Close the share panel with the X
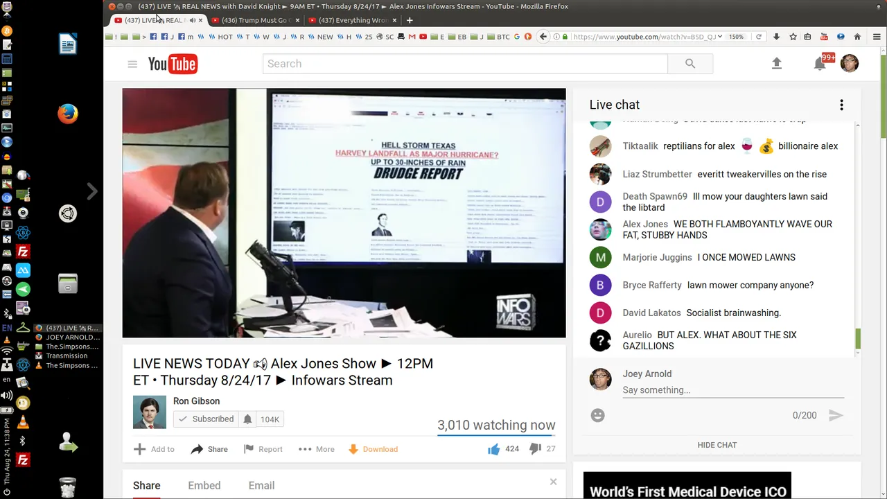This screenshot has width=887, height=499. 553,482
